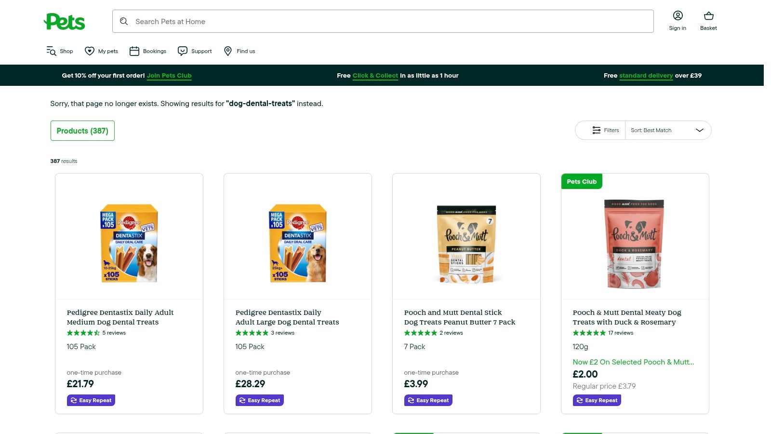
Task: Click Easy Repeat on £2.00 product
Action: 597,400
